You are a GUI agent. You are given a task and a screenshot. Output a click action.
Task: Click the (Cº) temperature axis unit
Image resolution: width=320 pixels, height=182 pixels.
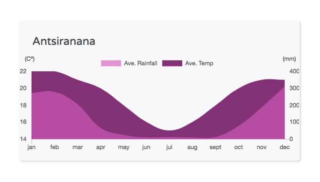(30, 59)
